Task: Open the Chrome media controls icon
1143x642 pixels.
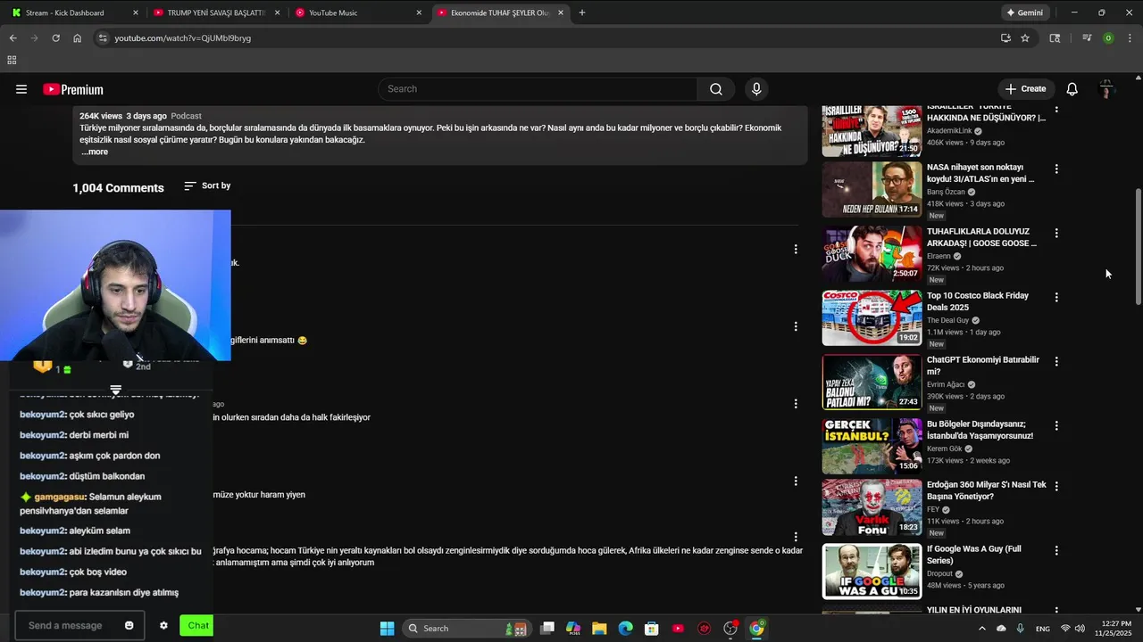Action: [x=1087, y=38]
